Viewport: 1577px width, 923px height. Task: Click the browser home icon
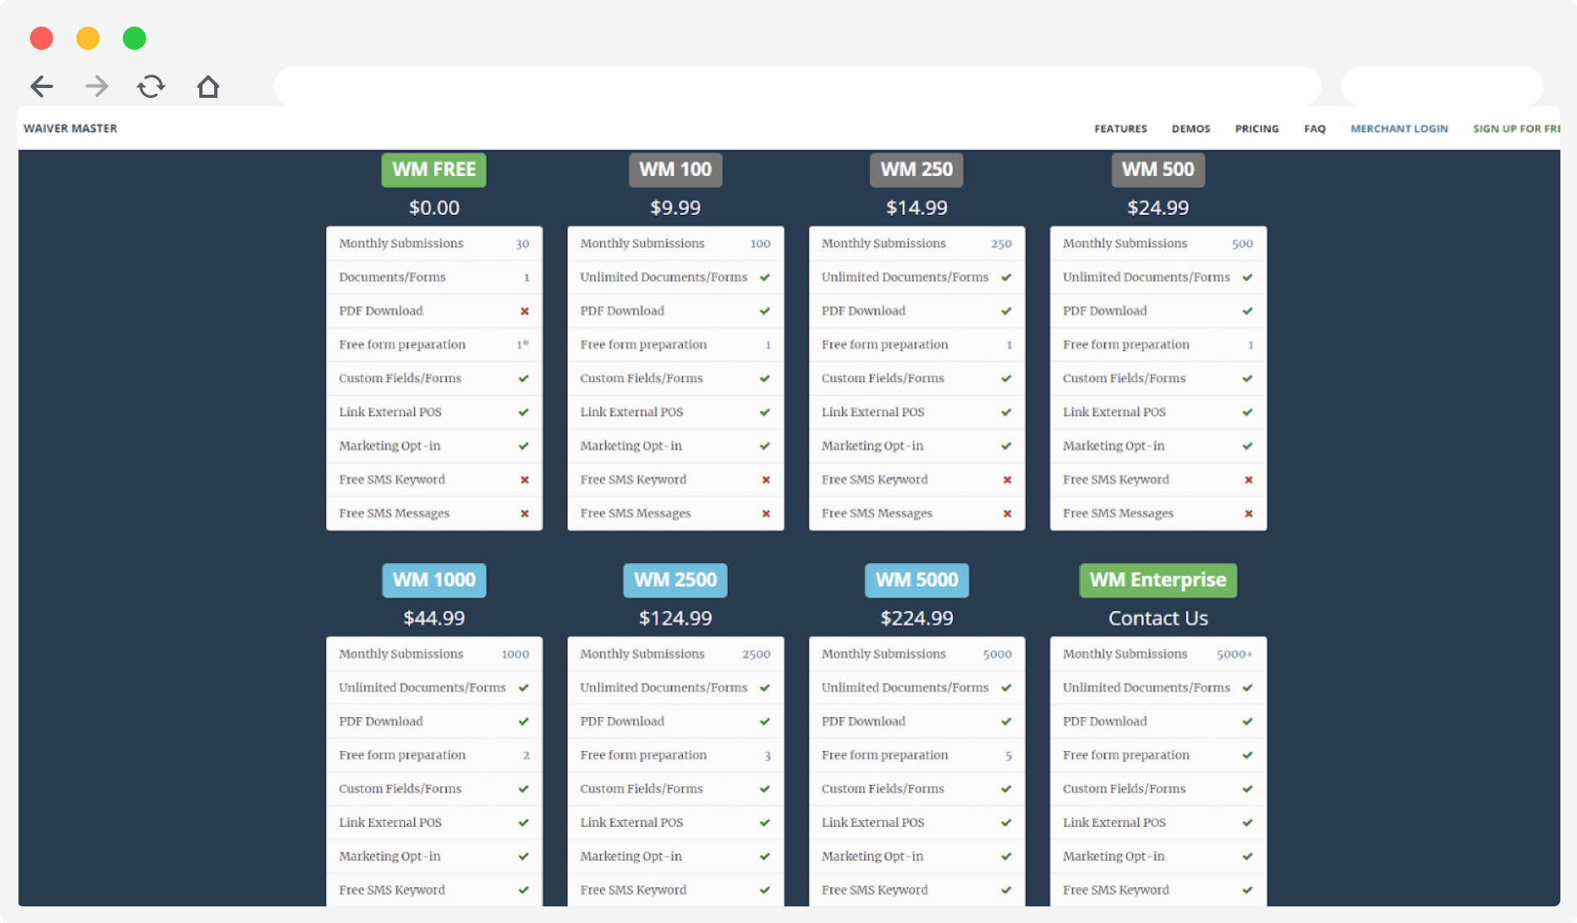point(207,85)
